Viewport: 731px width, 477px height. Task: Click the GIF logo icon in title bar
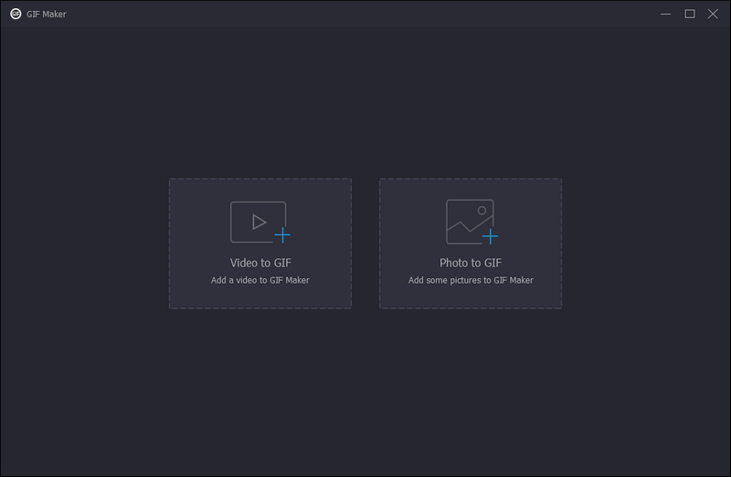(16, 14)
